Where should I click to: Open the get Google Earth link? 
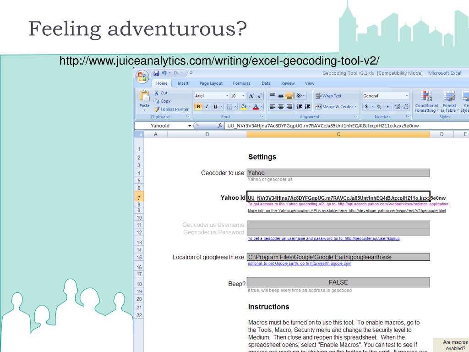tap(300, 264)
